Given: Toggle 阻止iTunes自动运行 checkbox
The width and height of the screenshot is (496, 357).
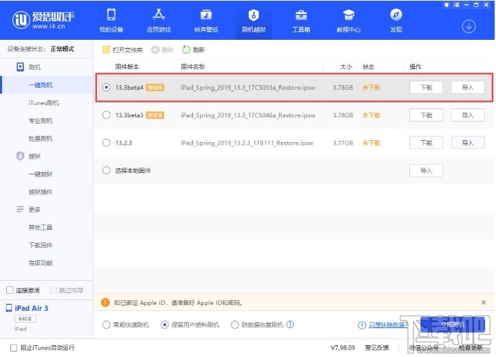Looking at the screenshot, I should (14, 348).
